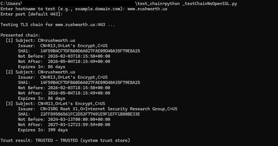
Task: Click certificate [1] Expires In 86 days
Action: [41, 67]
